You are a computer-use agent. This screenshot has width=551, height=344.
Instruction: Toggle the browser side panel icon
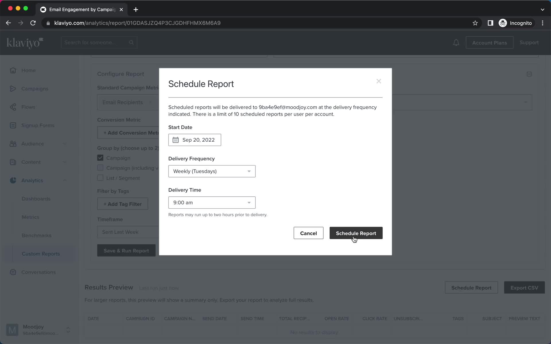pos(490,23)
